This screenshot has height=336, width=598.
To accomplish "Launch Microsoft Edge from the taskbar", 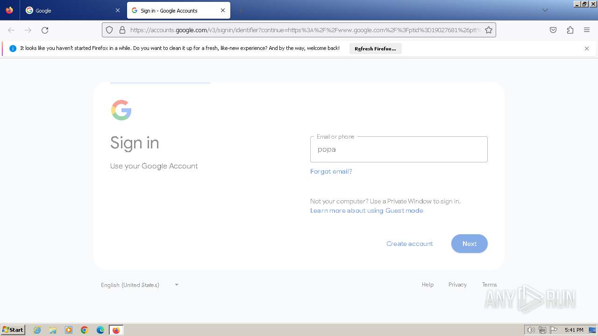I will click(x=100, y=330).
